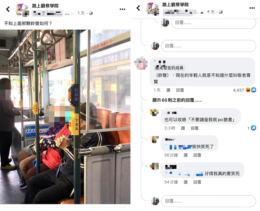
Task: Open 路上觀察學院 group name on right
Action: [175, 5]
